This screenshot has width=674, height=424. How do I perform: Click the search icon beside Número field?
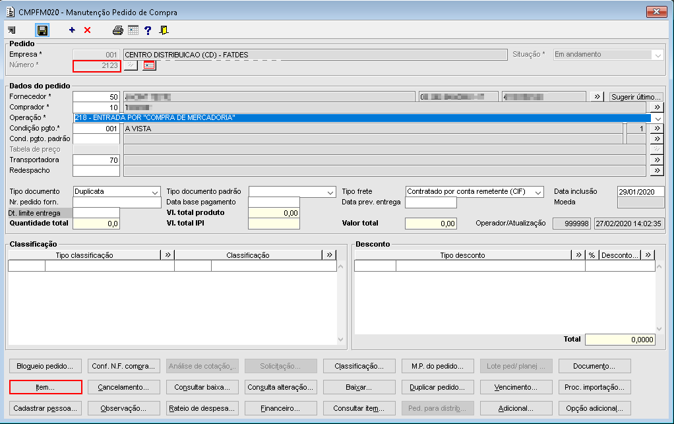131,65
